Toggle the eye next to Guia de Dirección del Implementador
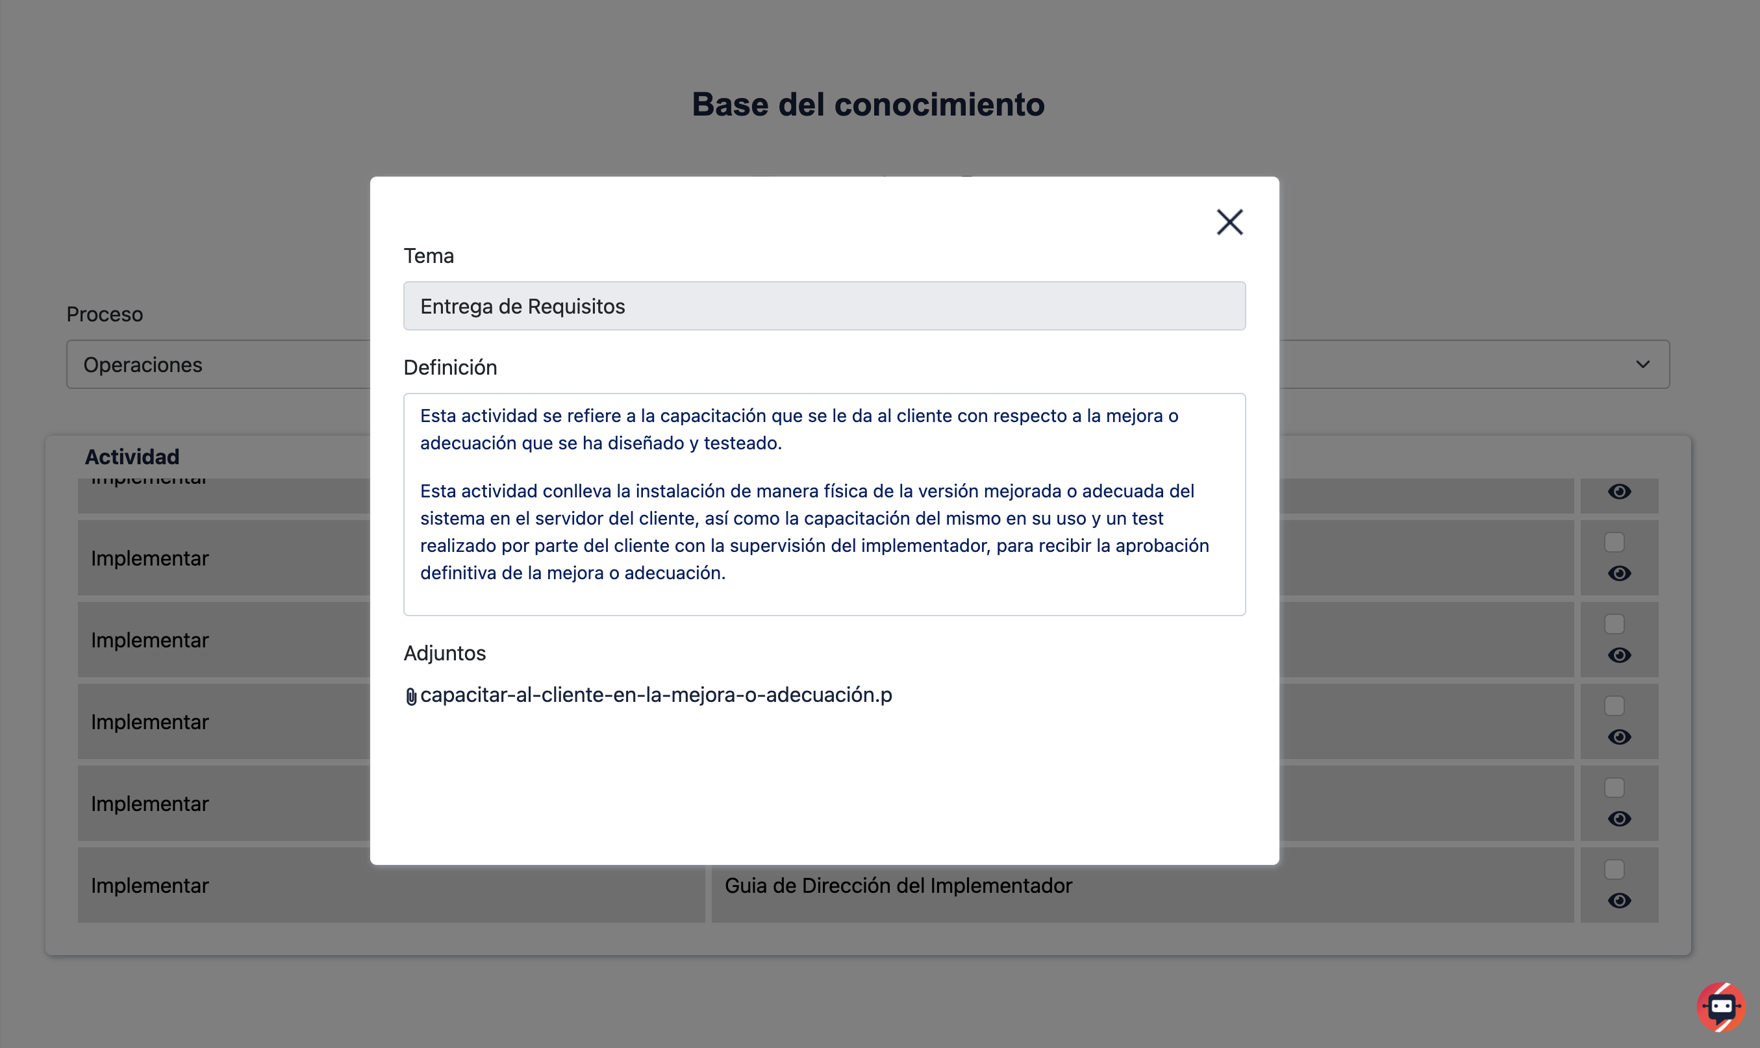The image size is (1760, 1048). point(1620,901)
